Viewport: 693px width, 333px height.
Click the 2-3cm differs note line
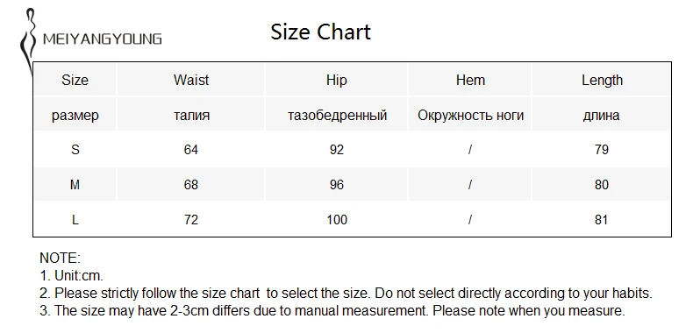[x=332, y=311]
